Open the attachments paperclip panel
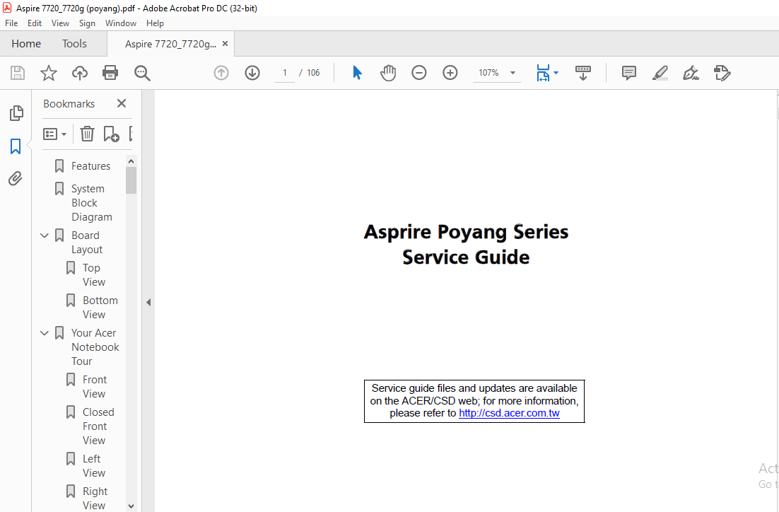Viewport: 779px width, 512px height. pyautogui.click(x=16, y=178)
